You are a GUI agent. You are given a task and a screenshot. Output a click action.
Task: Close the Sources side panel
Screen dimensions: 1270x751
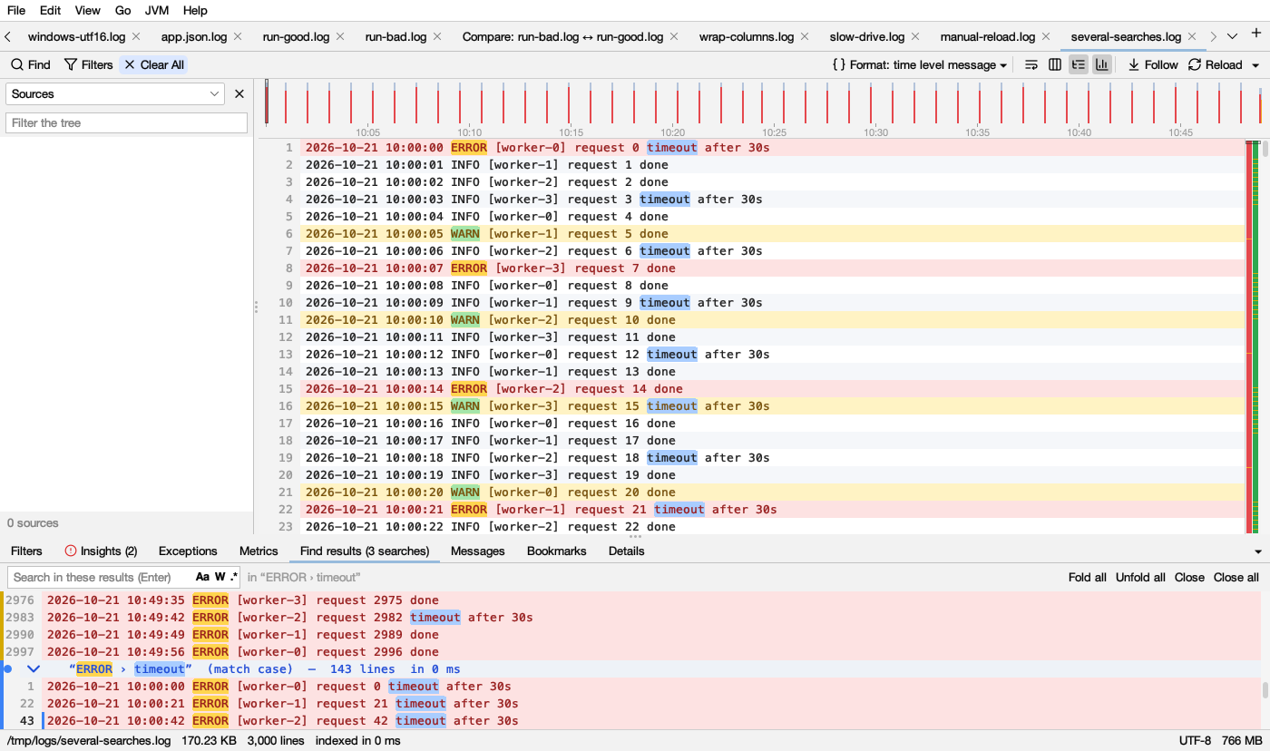[x=239, y=93]
